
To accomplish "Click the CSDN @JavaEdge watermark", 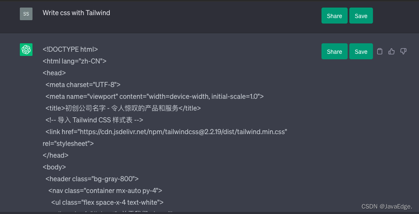I will 387,206.
